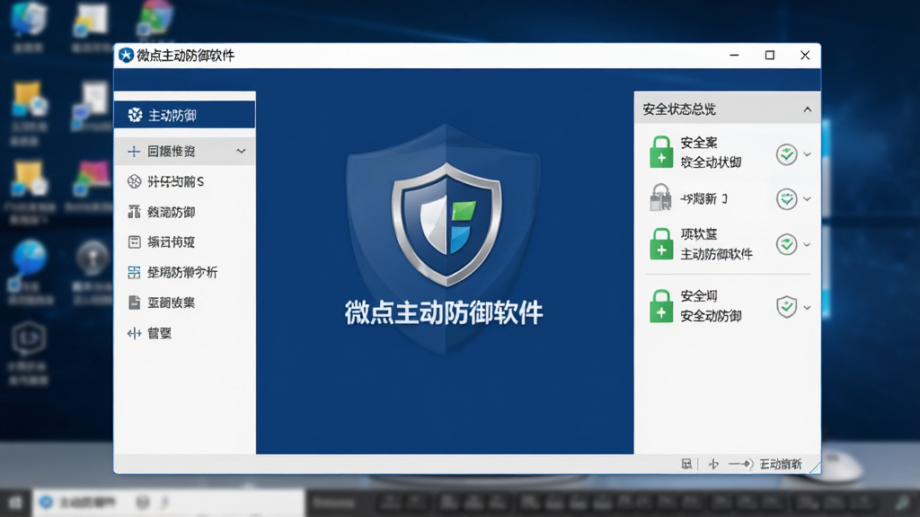Screen dimensions: 920x517
Task: Click the second status bar icon after the divider
Action: pyautogui.click(x=713, y=464)
